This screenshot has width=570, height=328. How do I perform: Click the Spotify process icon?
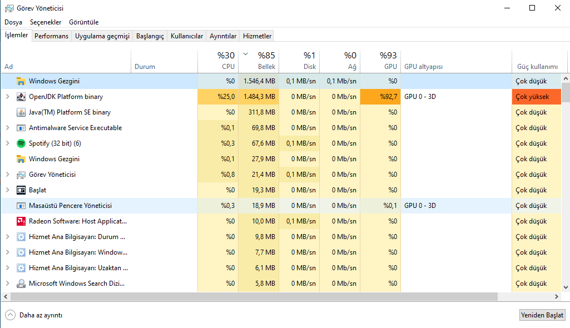tap(21, 143)
